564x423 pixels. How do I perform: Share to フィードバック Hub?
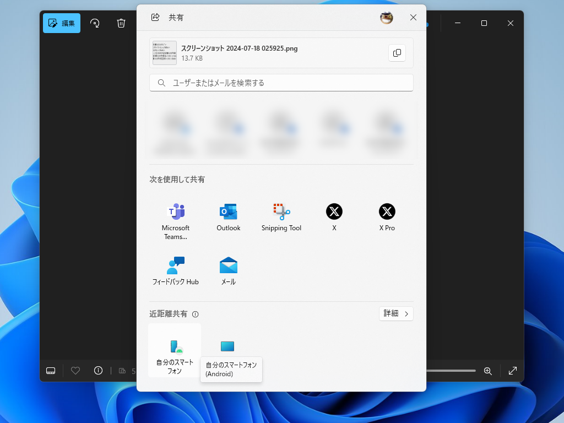pyautogui.click(x=176, y=271)
